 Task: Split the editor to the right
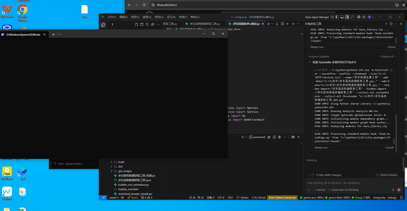point(282,24)
